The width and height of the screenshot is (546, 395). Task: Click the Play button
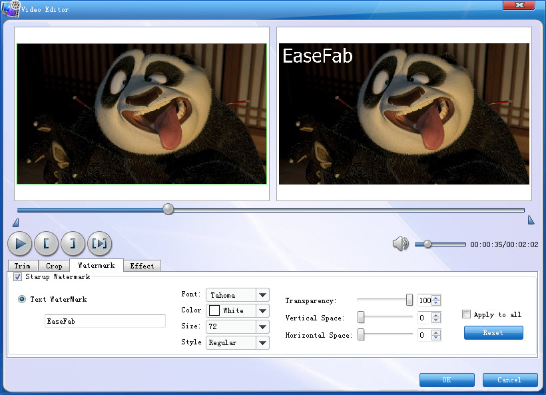20,244
